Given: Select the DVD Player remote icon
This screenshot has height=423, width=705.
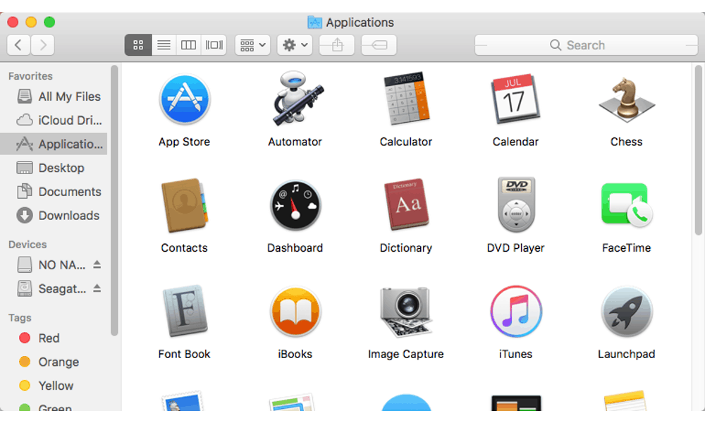Looking at the screenshot, I should tap(516, 204).
